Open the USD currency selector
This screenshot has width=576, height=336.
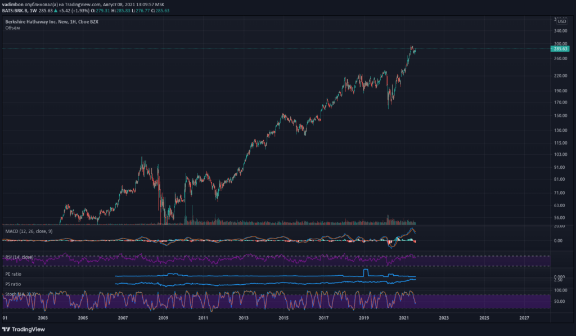pos(561,21)
